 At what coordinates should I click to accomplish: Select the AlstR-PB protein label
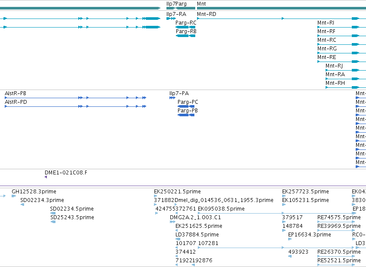point(15,93)
